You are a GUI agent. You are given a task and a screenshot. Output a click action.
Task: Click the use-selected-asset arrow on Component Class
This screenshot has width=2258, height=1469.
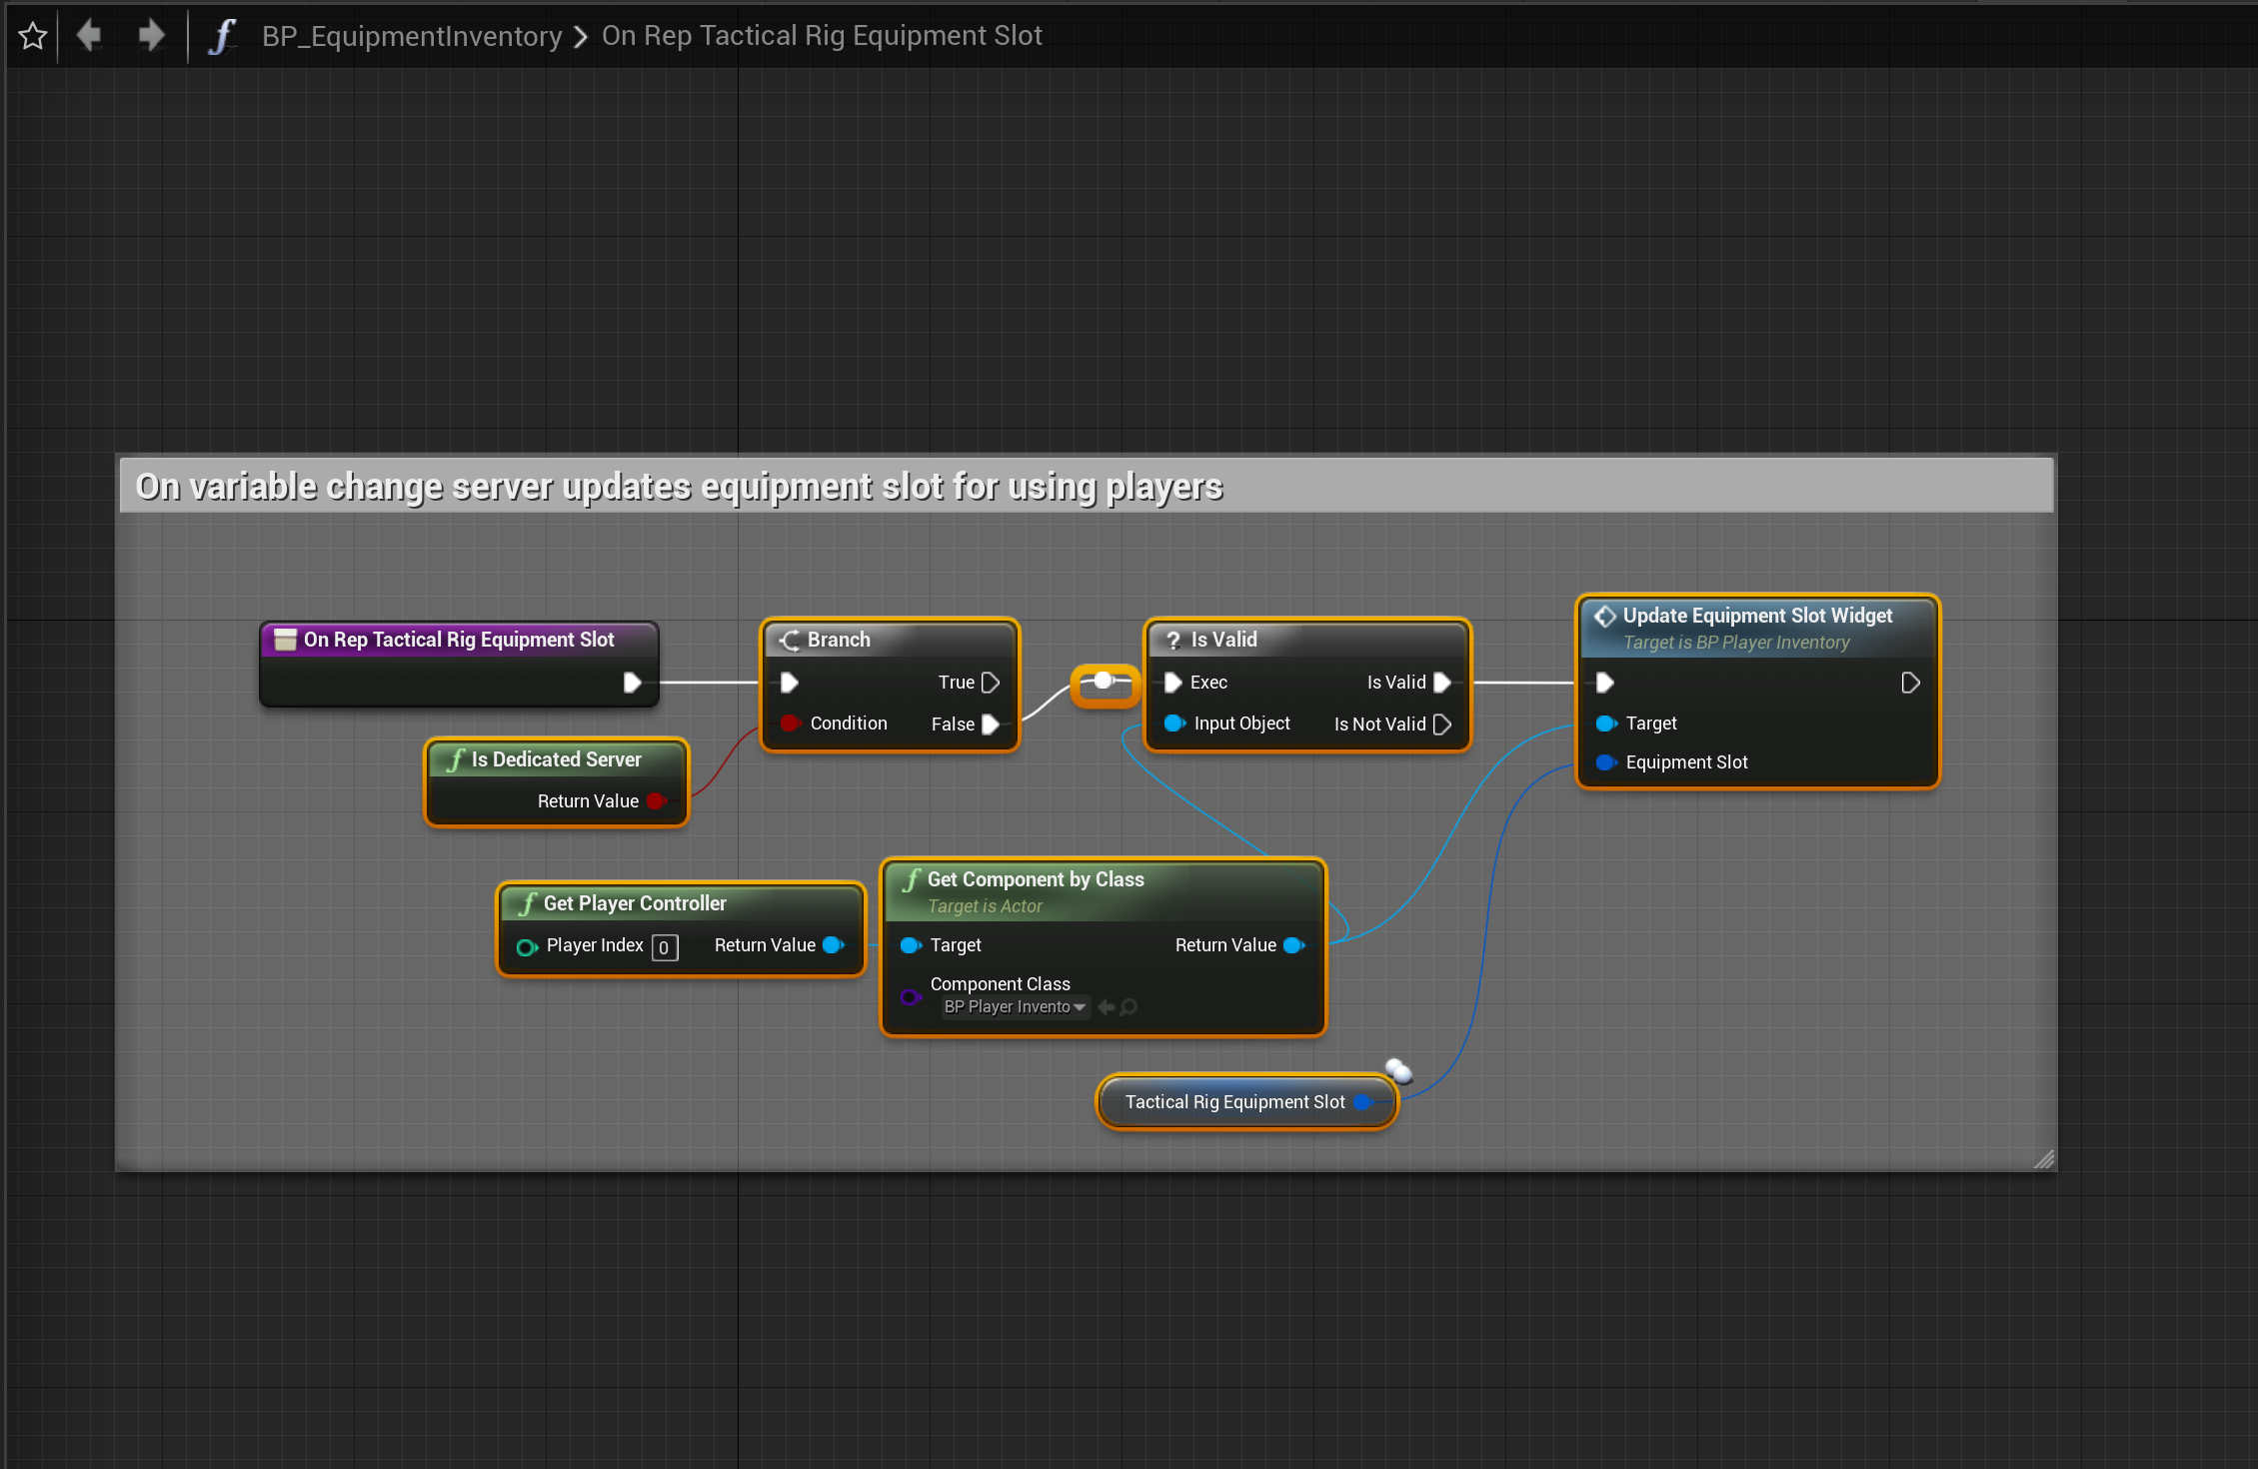tap(1107, 1007)
